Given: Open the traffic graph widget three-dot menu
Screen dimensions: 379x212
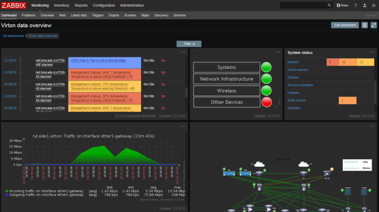Looking at the screenshot, I should [183, 127].
